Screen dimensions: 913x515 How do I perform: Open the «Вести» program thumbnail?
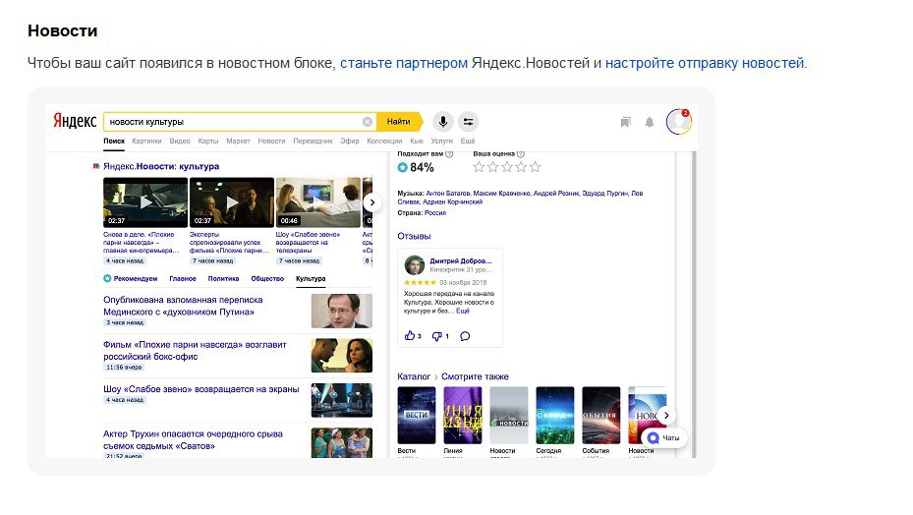tap(417, 416)
